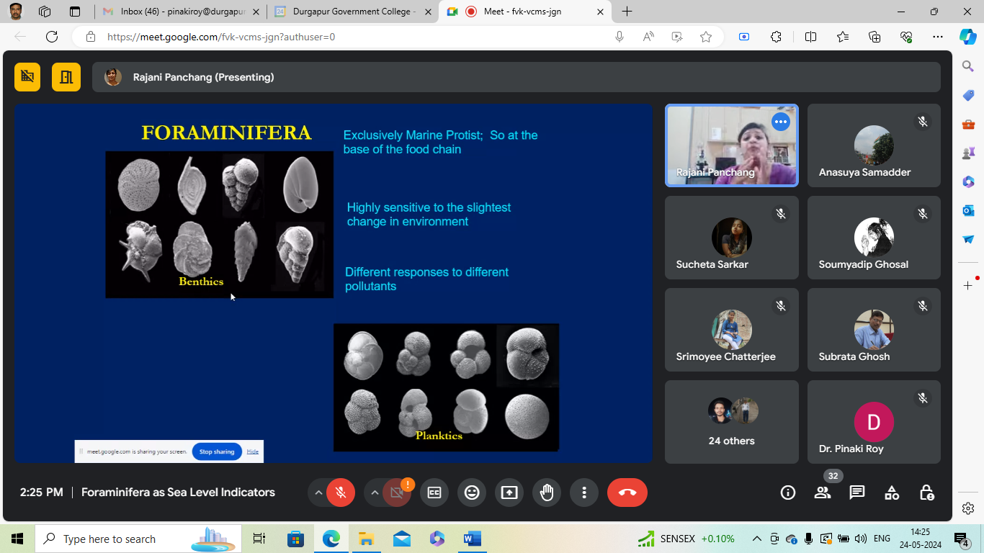Open options on Rajani Panchang's tile
Screen dimensions: 984x553
(x=781, y=122)
